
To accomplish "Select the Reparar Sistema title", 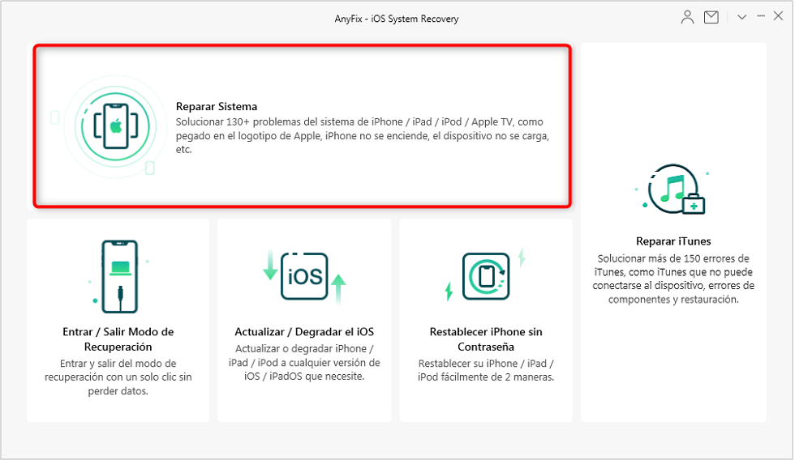I will pyautogui.click(x=217, y=106).
